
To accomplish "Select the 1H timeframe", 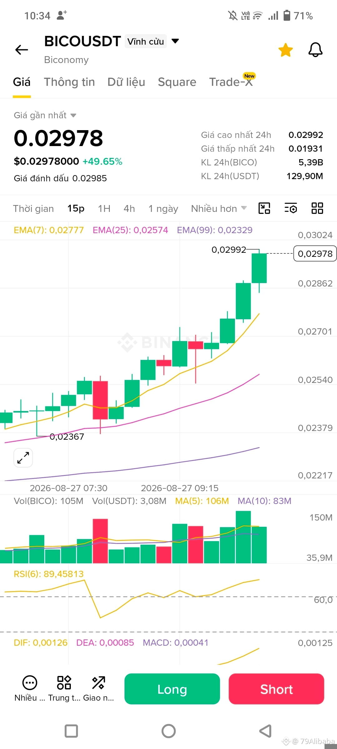I will (x=104, y=208).
